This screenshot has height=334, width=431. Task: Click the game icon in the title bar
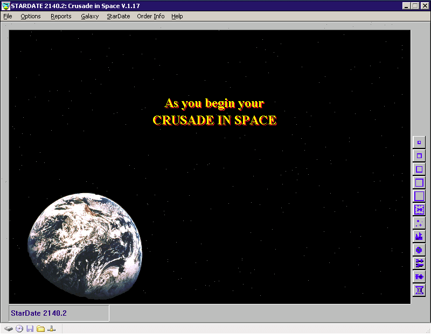[x=5, y=6]
